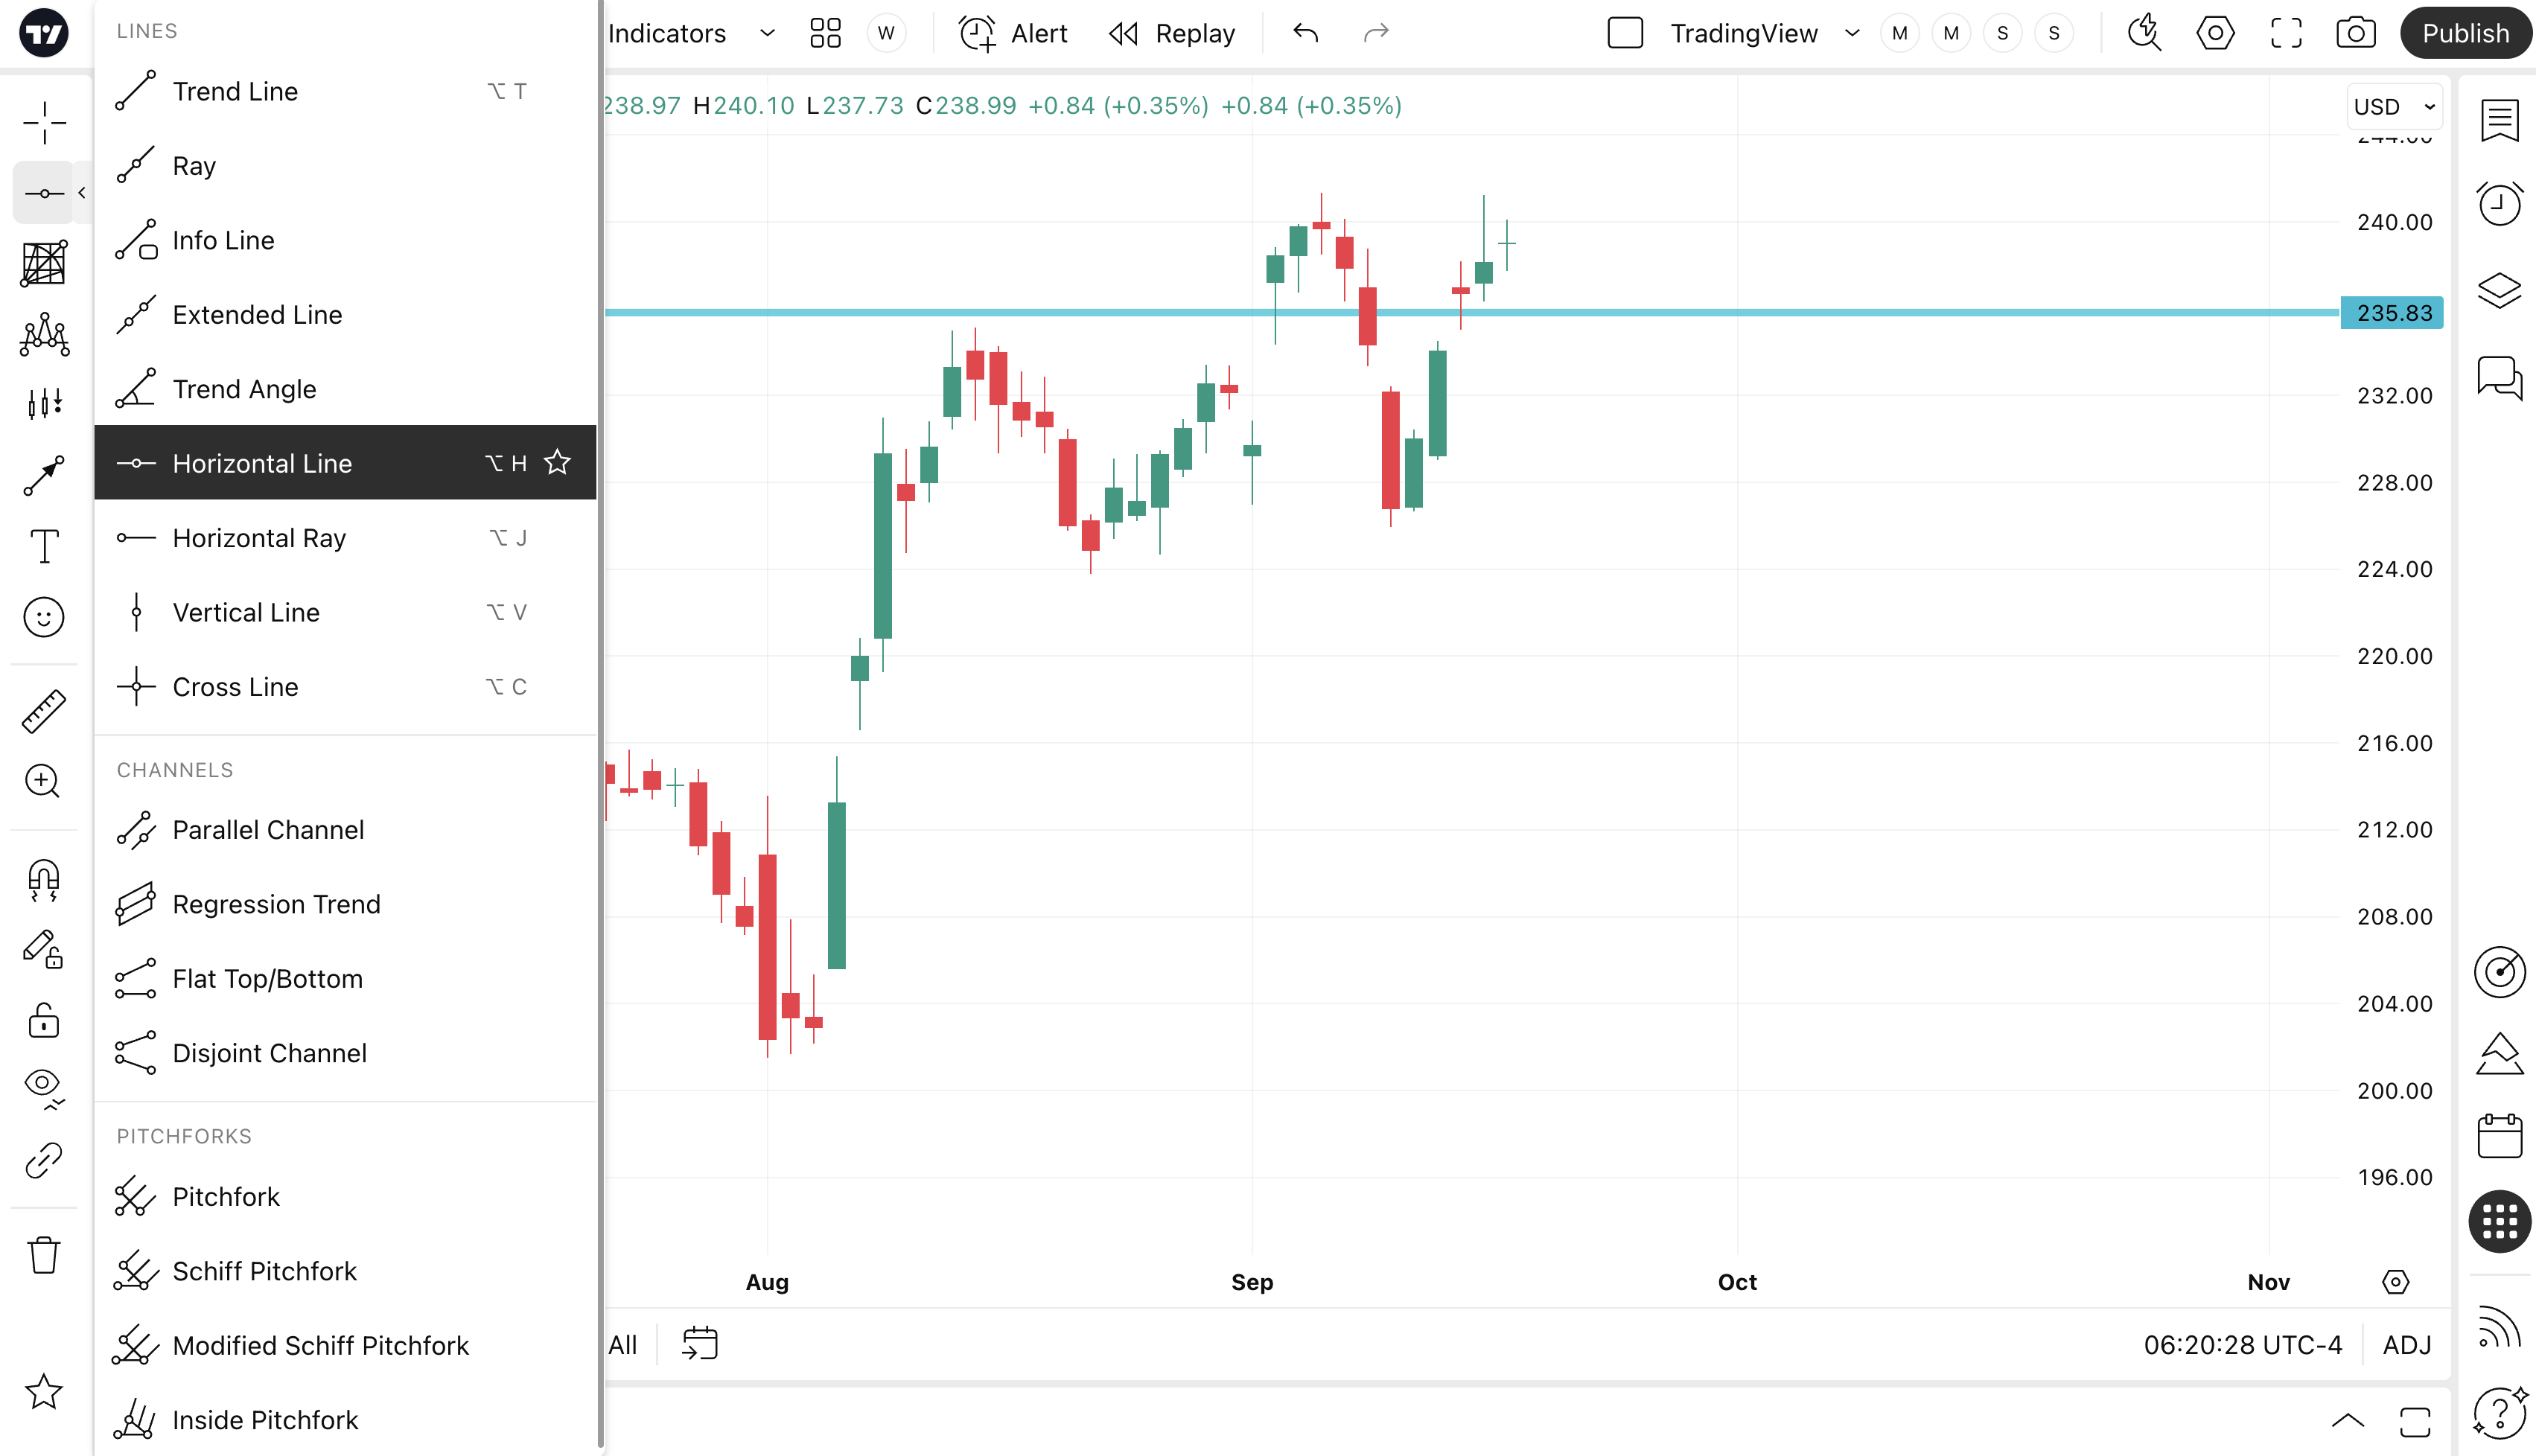Toggle Magnet mode in left toolbar

point(44,880)
